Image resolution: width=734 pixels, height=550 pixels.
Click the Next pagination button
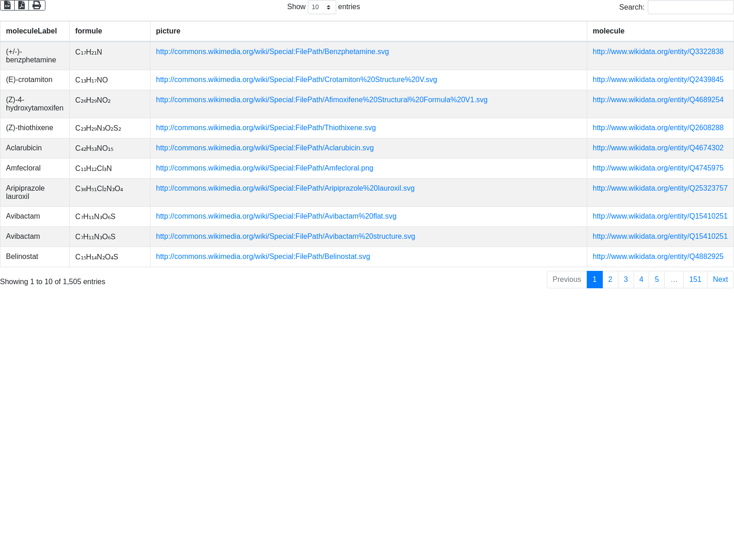(x=720, y=280)
